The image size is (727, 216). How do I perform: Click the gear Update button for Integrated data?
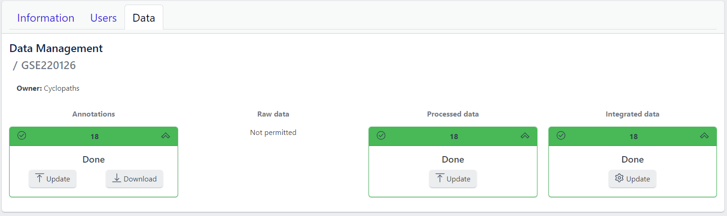point(632,179)
